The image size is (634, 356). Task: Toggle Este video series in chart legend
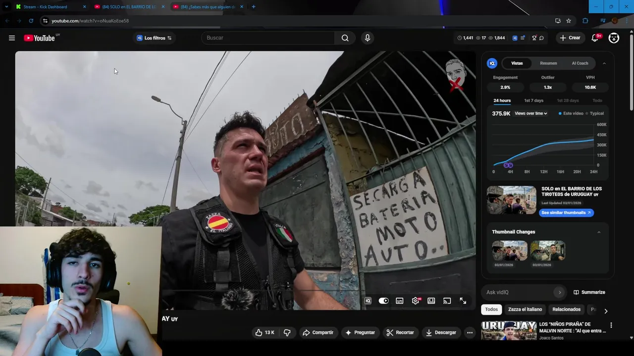[x=571, y=114]
